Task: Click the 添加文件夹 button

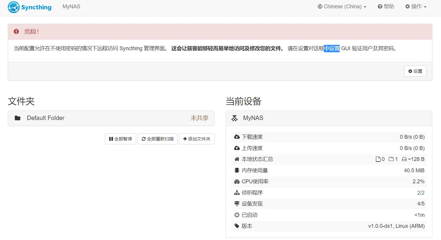Action: (197, 139)
